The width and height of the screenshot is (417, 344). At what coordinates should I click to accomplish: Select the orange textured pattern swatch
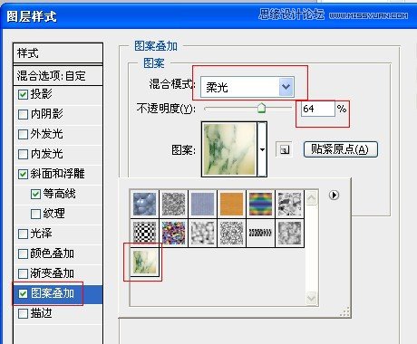click(231, 204)
